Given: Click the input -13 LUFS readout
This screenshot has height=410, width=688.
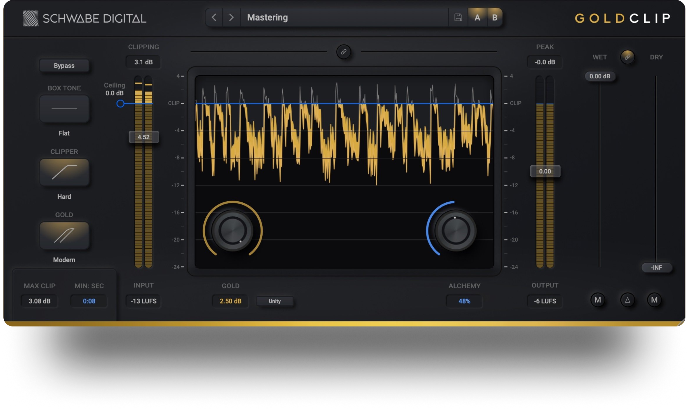Looking at the screenshot, I should coord(143,301).
